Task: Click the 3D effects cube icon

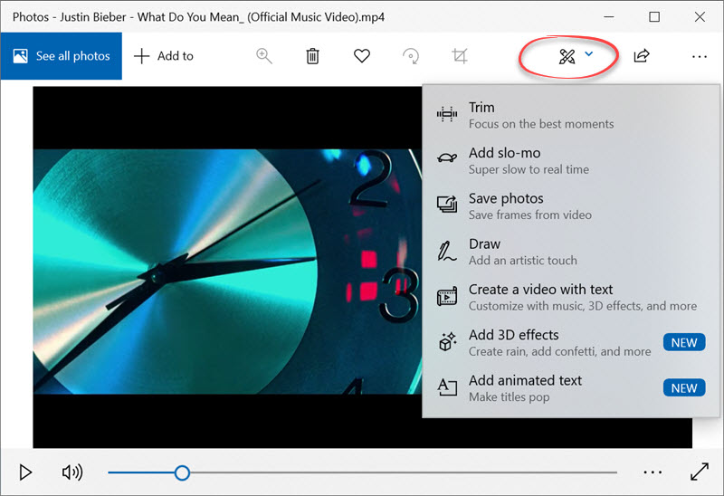Action: point(447,342)
